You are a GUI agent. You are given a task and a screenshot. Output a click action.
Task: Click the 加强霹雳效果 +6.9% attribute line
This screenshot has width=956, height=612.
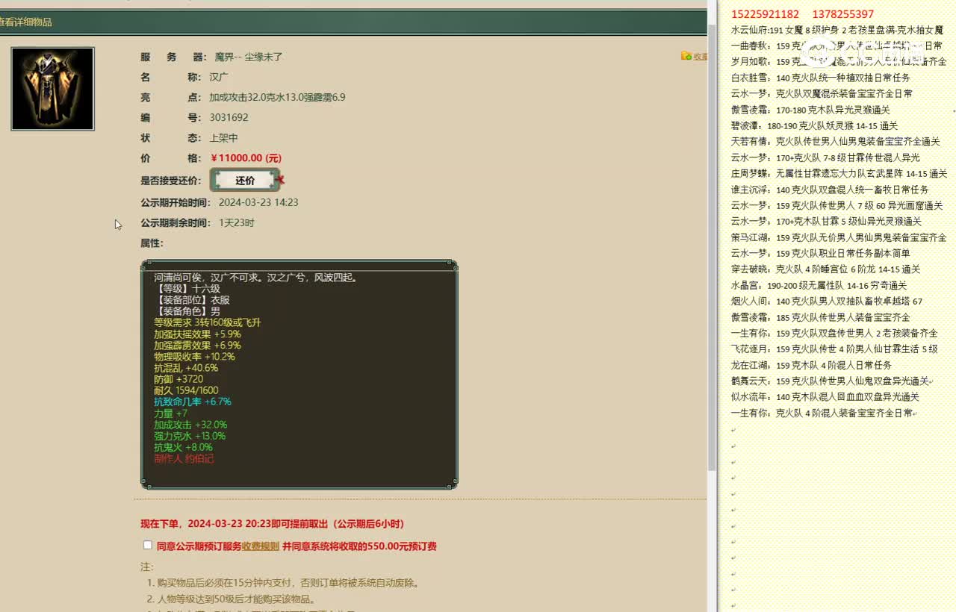197,346
